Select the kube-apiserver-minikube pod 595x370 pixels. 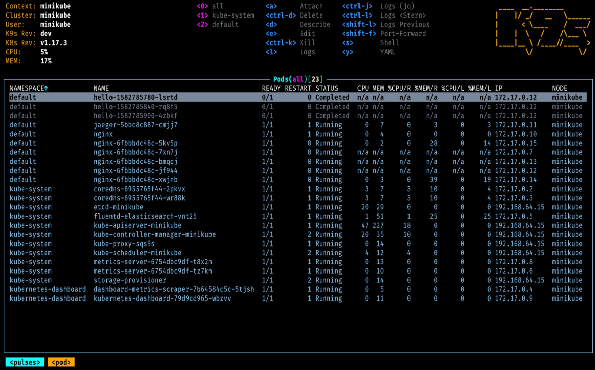tap(298, 225)
